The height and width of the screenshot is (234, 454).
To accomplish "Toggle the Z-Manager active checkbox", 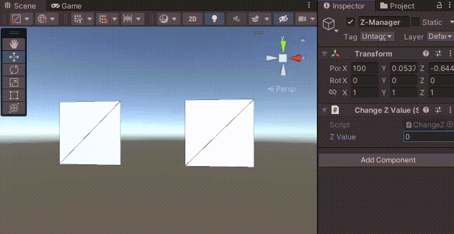I will [351, 22].
